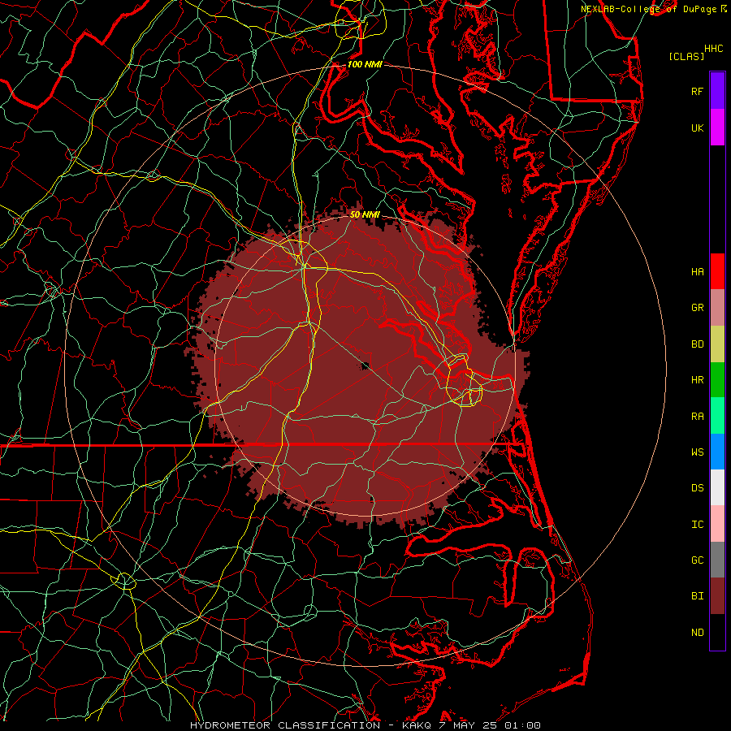Click the dusty pink GR legend swatch
The height and width of the screenshot is (731, 731).
pos(717,308)
